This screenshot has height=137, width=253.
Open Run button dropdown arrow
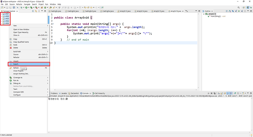29,7
